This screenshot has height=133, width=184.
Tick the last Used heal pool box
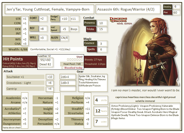[x=82, y=60]
